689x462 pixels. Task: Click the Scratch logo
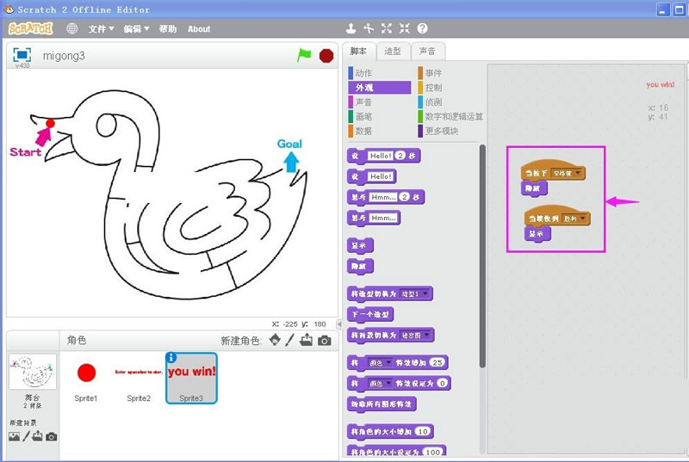tap(31, 28)
